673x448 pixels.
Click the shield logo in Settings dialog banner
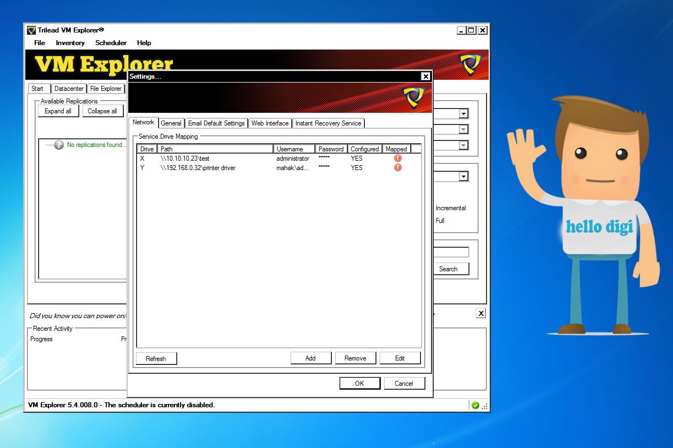[x=413, y=97]
